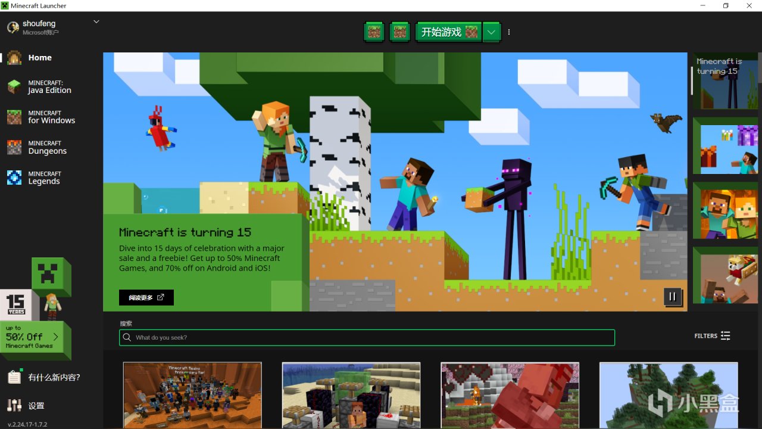Expand the shoufeng account dropdown
This screenshot has width=762, height=429.
click(x=96, y=22)
